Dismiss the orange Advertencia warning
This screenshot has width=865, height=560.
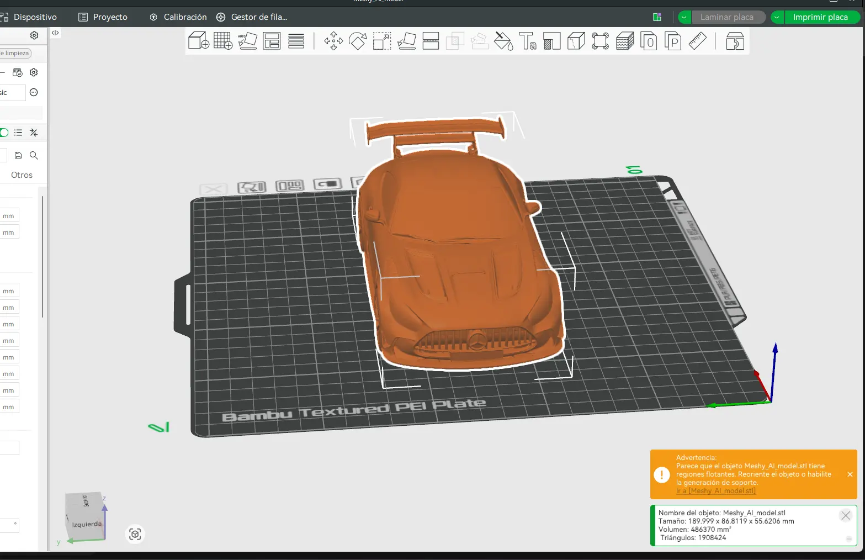tap(850, 474)
